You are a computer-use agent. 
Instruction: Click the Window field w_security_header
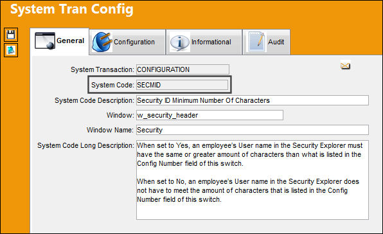(209, 115)
